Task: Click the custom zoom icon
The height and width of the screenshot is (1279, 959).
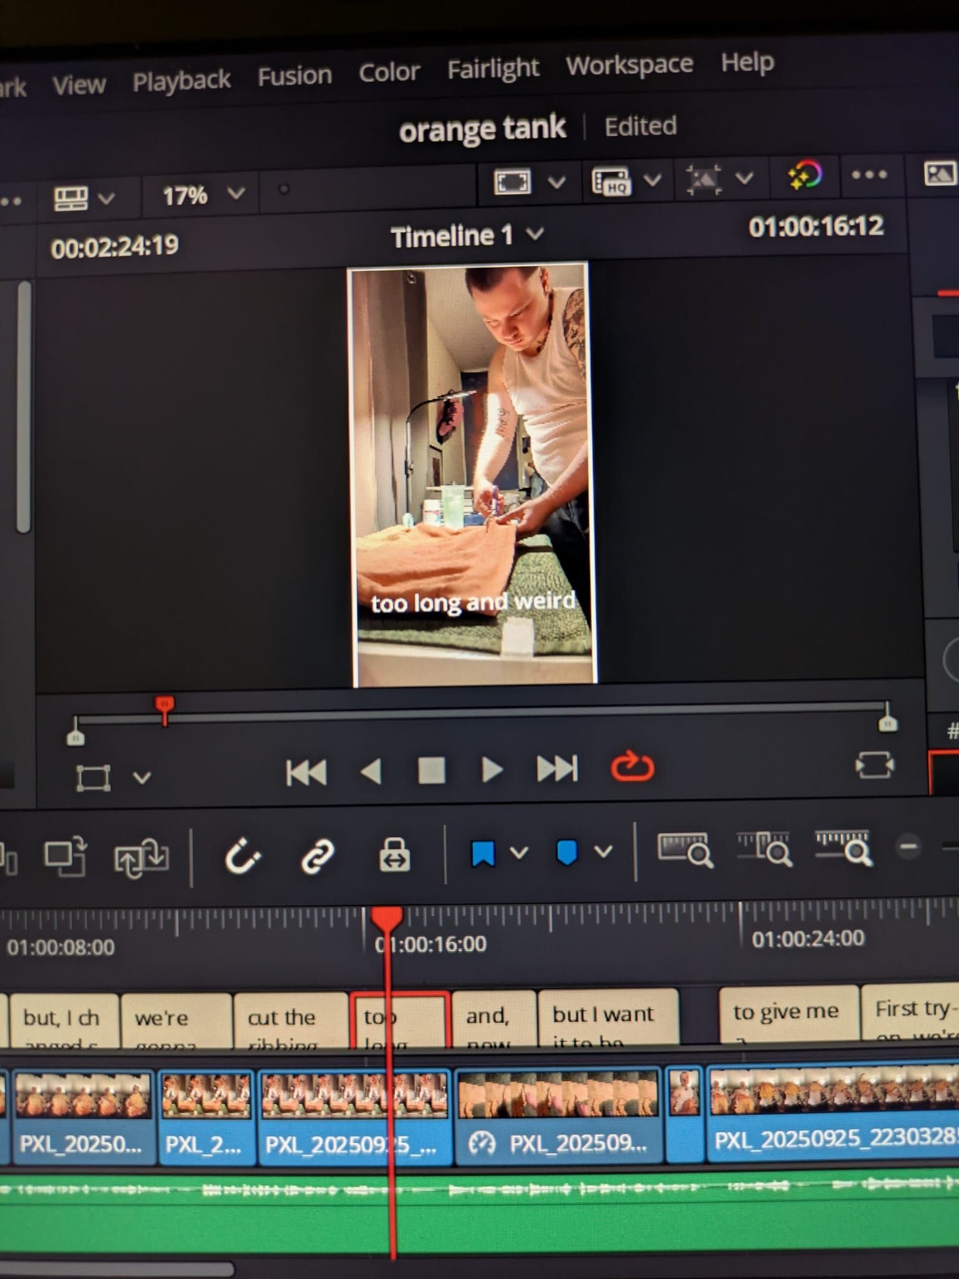Action: click(x=844, y=848)
